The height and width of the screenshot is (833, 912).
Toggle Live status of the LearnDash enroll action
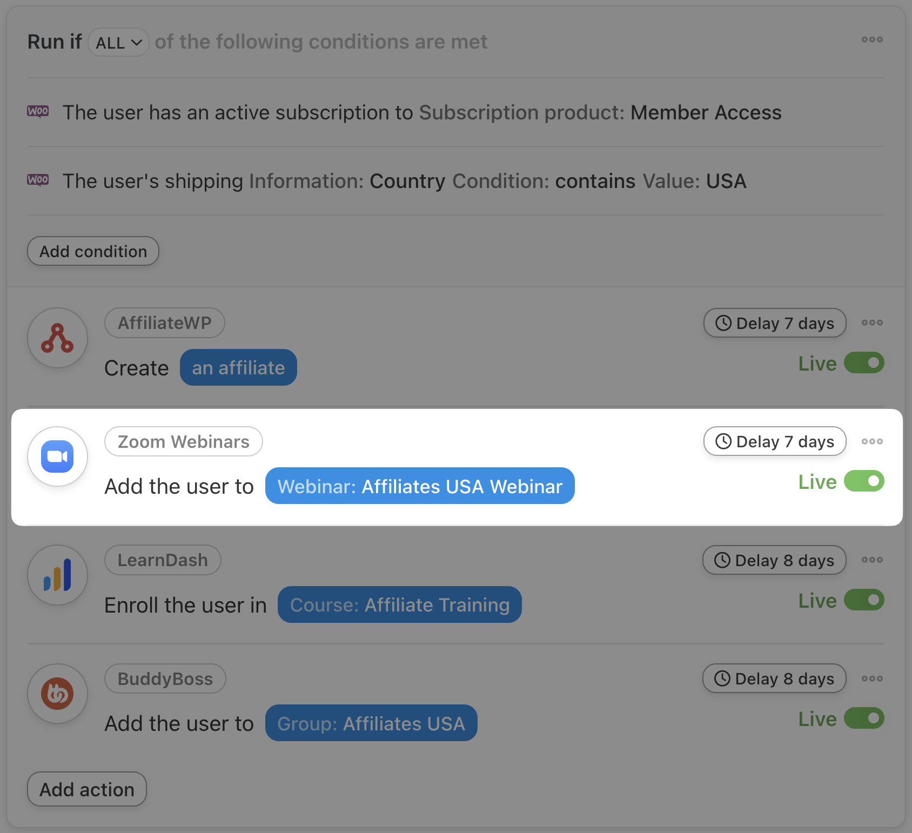coord(864,600)
